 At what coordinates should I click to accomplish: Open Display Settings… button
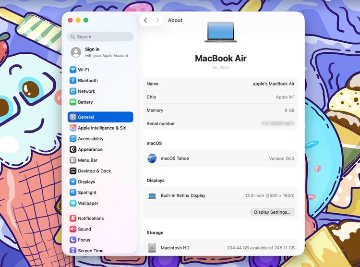pyautogui.click(x=272, y=212)
